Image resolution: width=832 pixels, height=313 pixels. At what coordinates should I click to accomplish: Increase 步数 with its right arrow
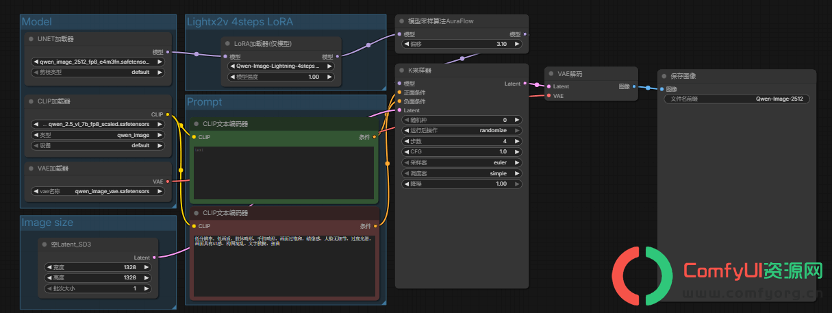517,141
